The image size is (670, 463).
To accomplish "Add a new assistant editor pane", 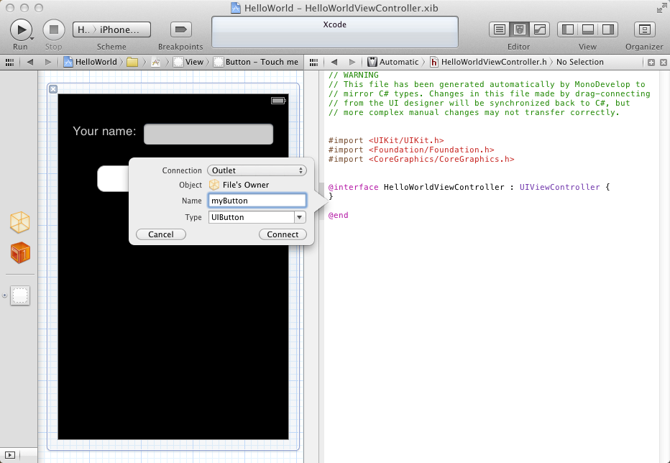I will pyautogui.click(x=651, y=62).
